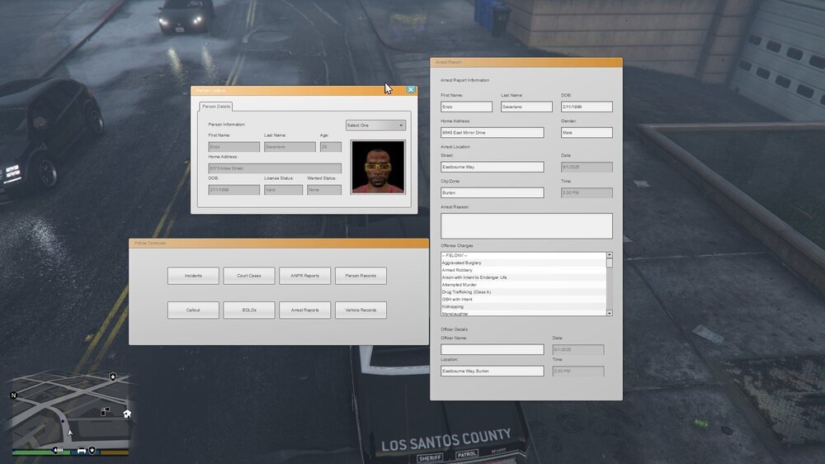Click the car icon below the minimap
The height and width of the screenshot is (464, 825).
(82, 451)
